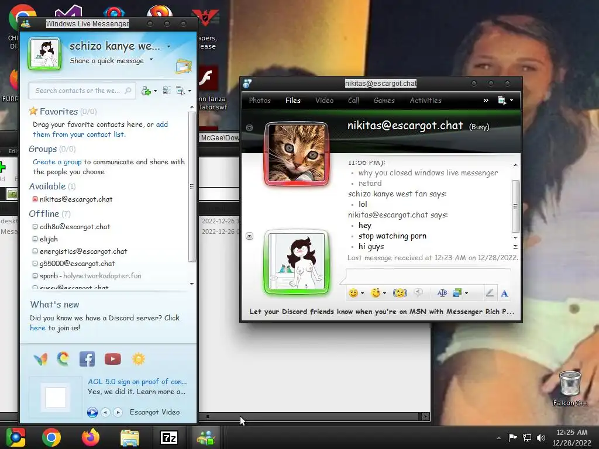Open the email inbox icon in Messenger
Screen dimensions: 599x449
click(x=183, y=67)
